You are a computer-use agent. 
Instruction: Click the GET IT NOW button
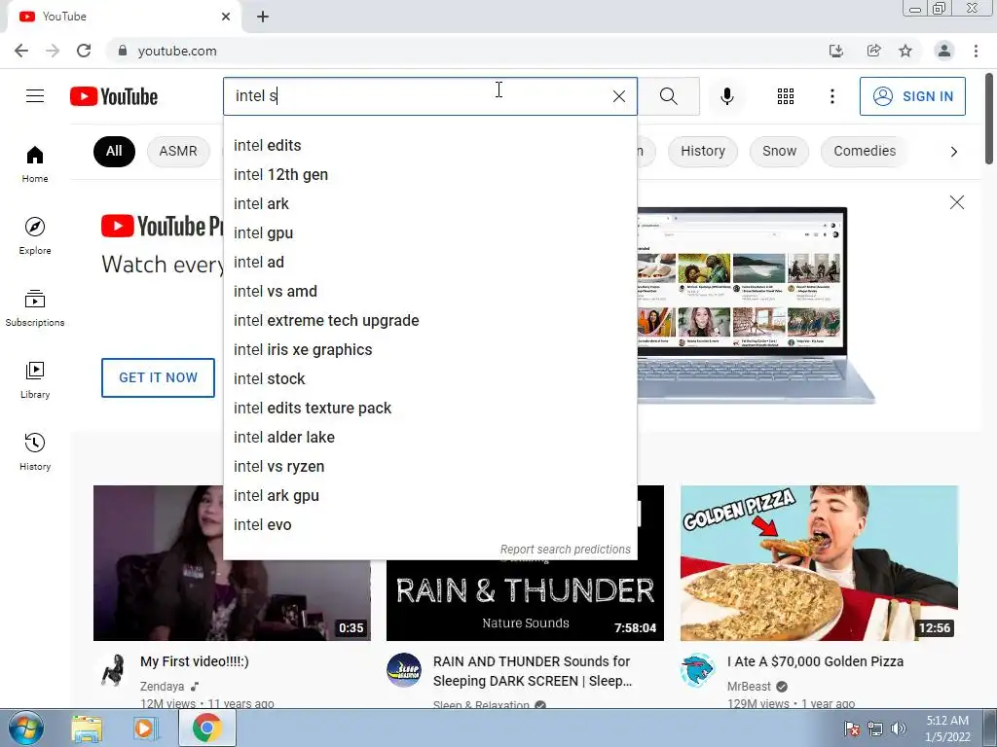coord(158,377)
